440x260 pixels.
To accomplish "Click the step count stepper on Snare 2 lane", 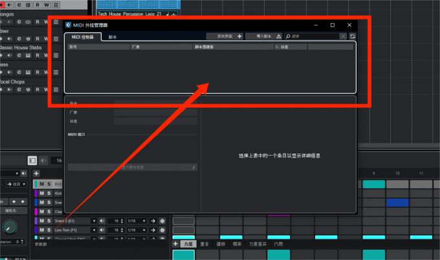I will [122, 221].
